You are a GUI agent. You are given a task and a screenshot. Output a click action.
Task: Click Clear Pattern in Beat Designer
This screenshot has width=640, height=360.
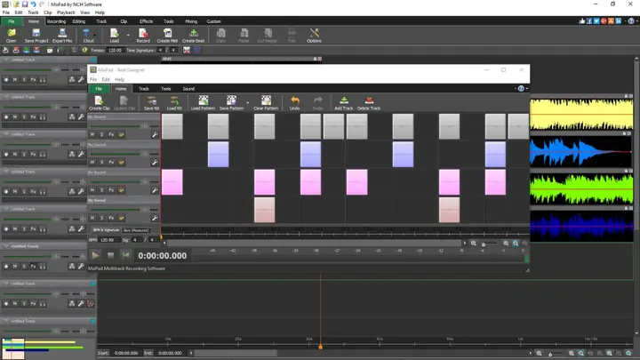(266, 103)
